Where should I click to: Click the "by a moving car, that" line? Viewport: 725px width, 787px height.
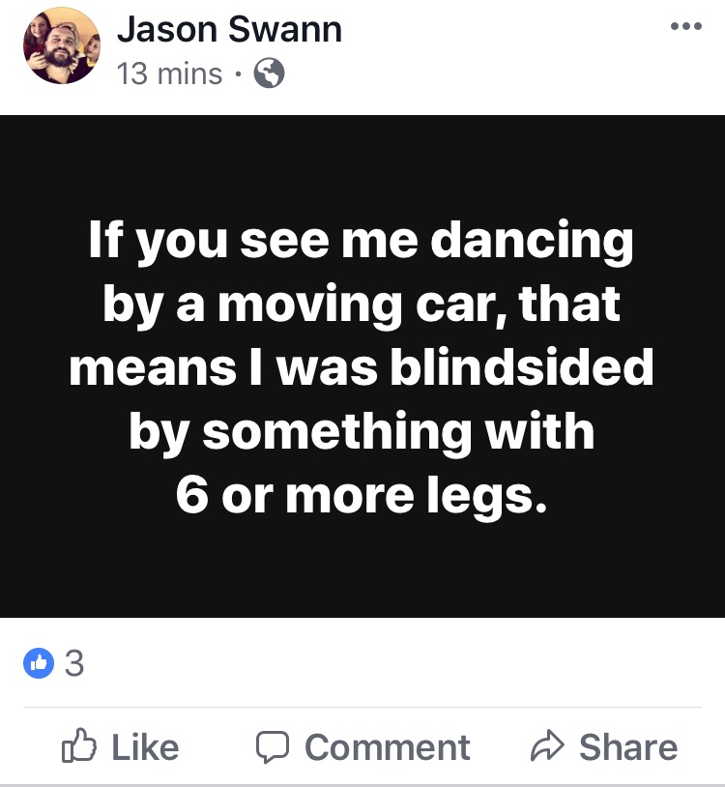tap(362, 306)
